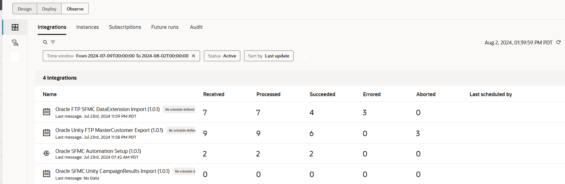Click the Automation Setup app-driven icon

47,154
